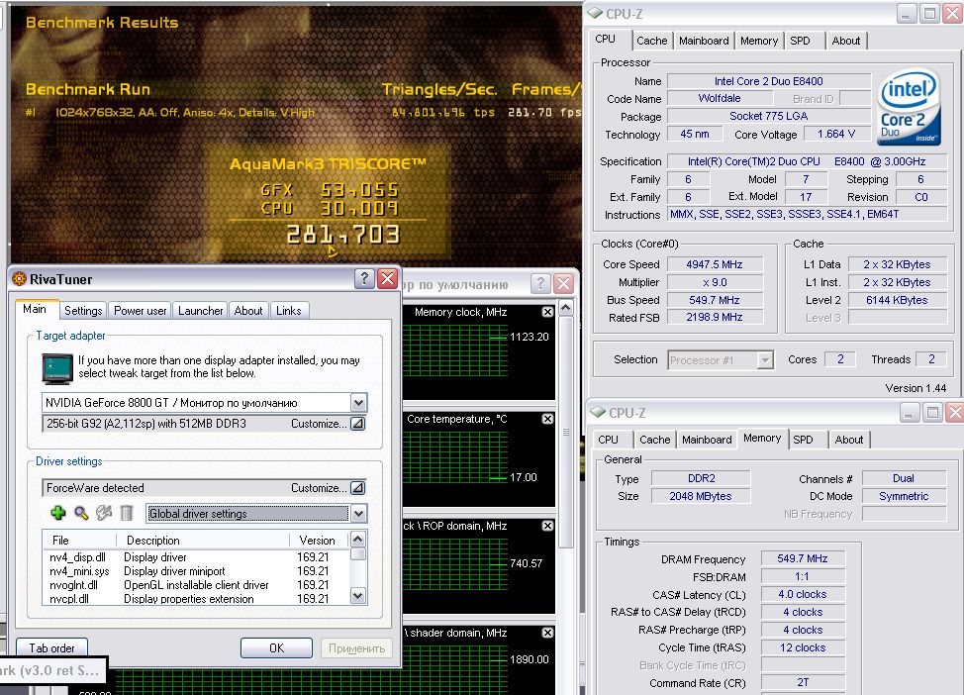Click scroll down arrow of driver file list
Screen dimensions: 964x695
click(358, 595)
